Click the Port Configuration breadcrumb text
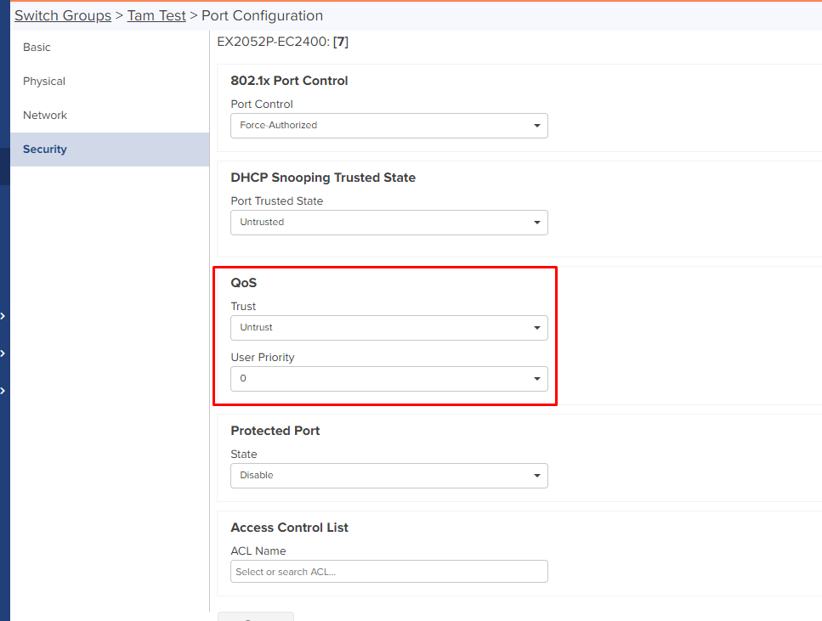This screenshot has width=822, height=621. click(x=262, y=16)
